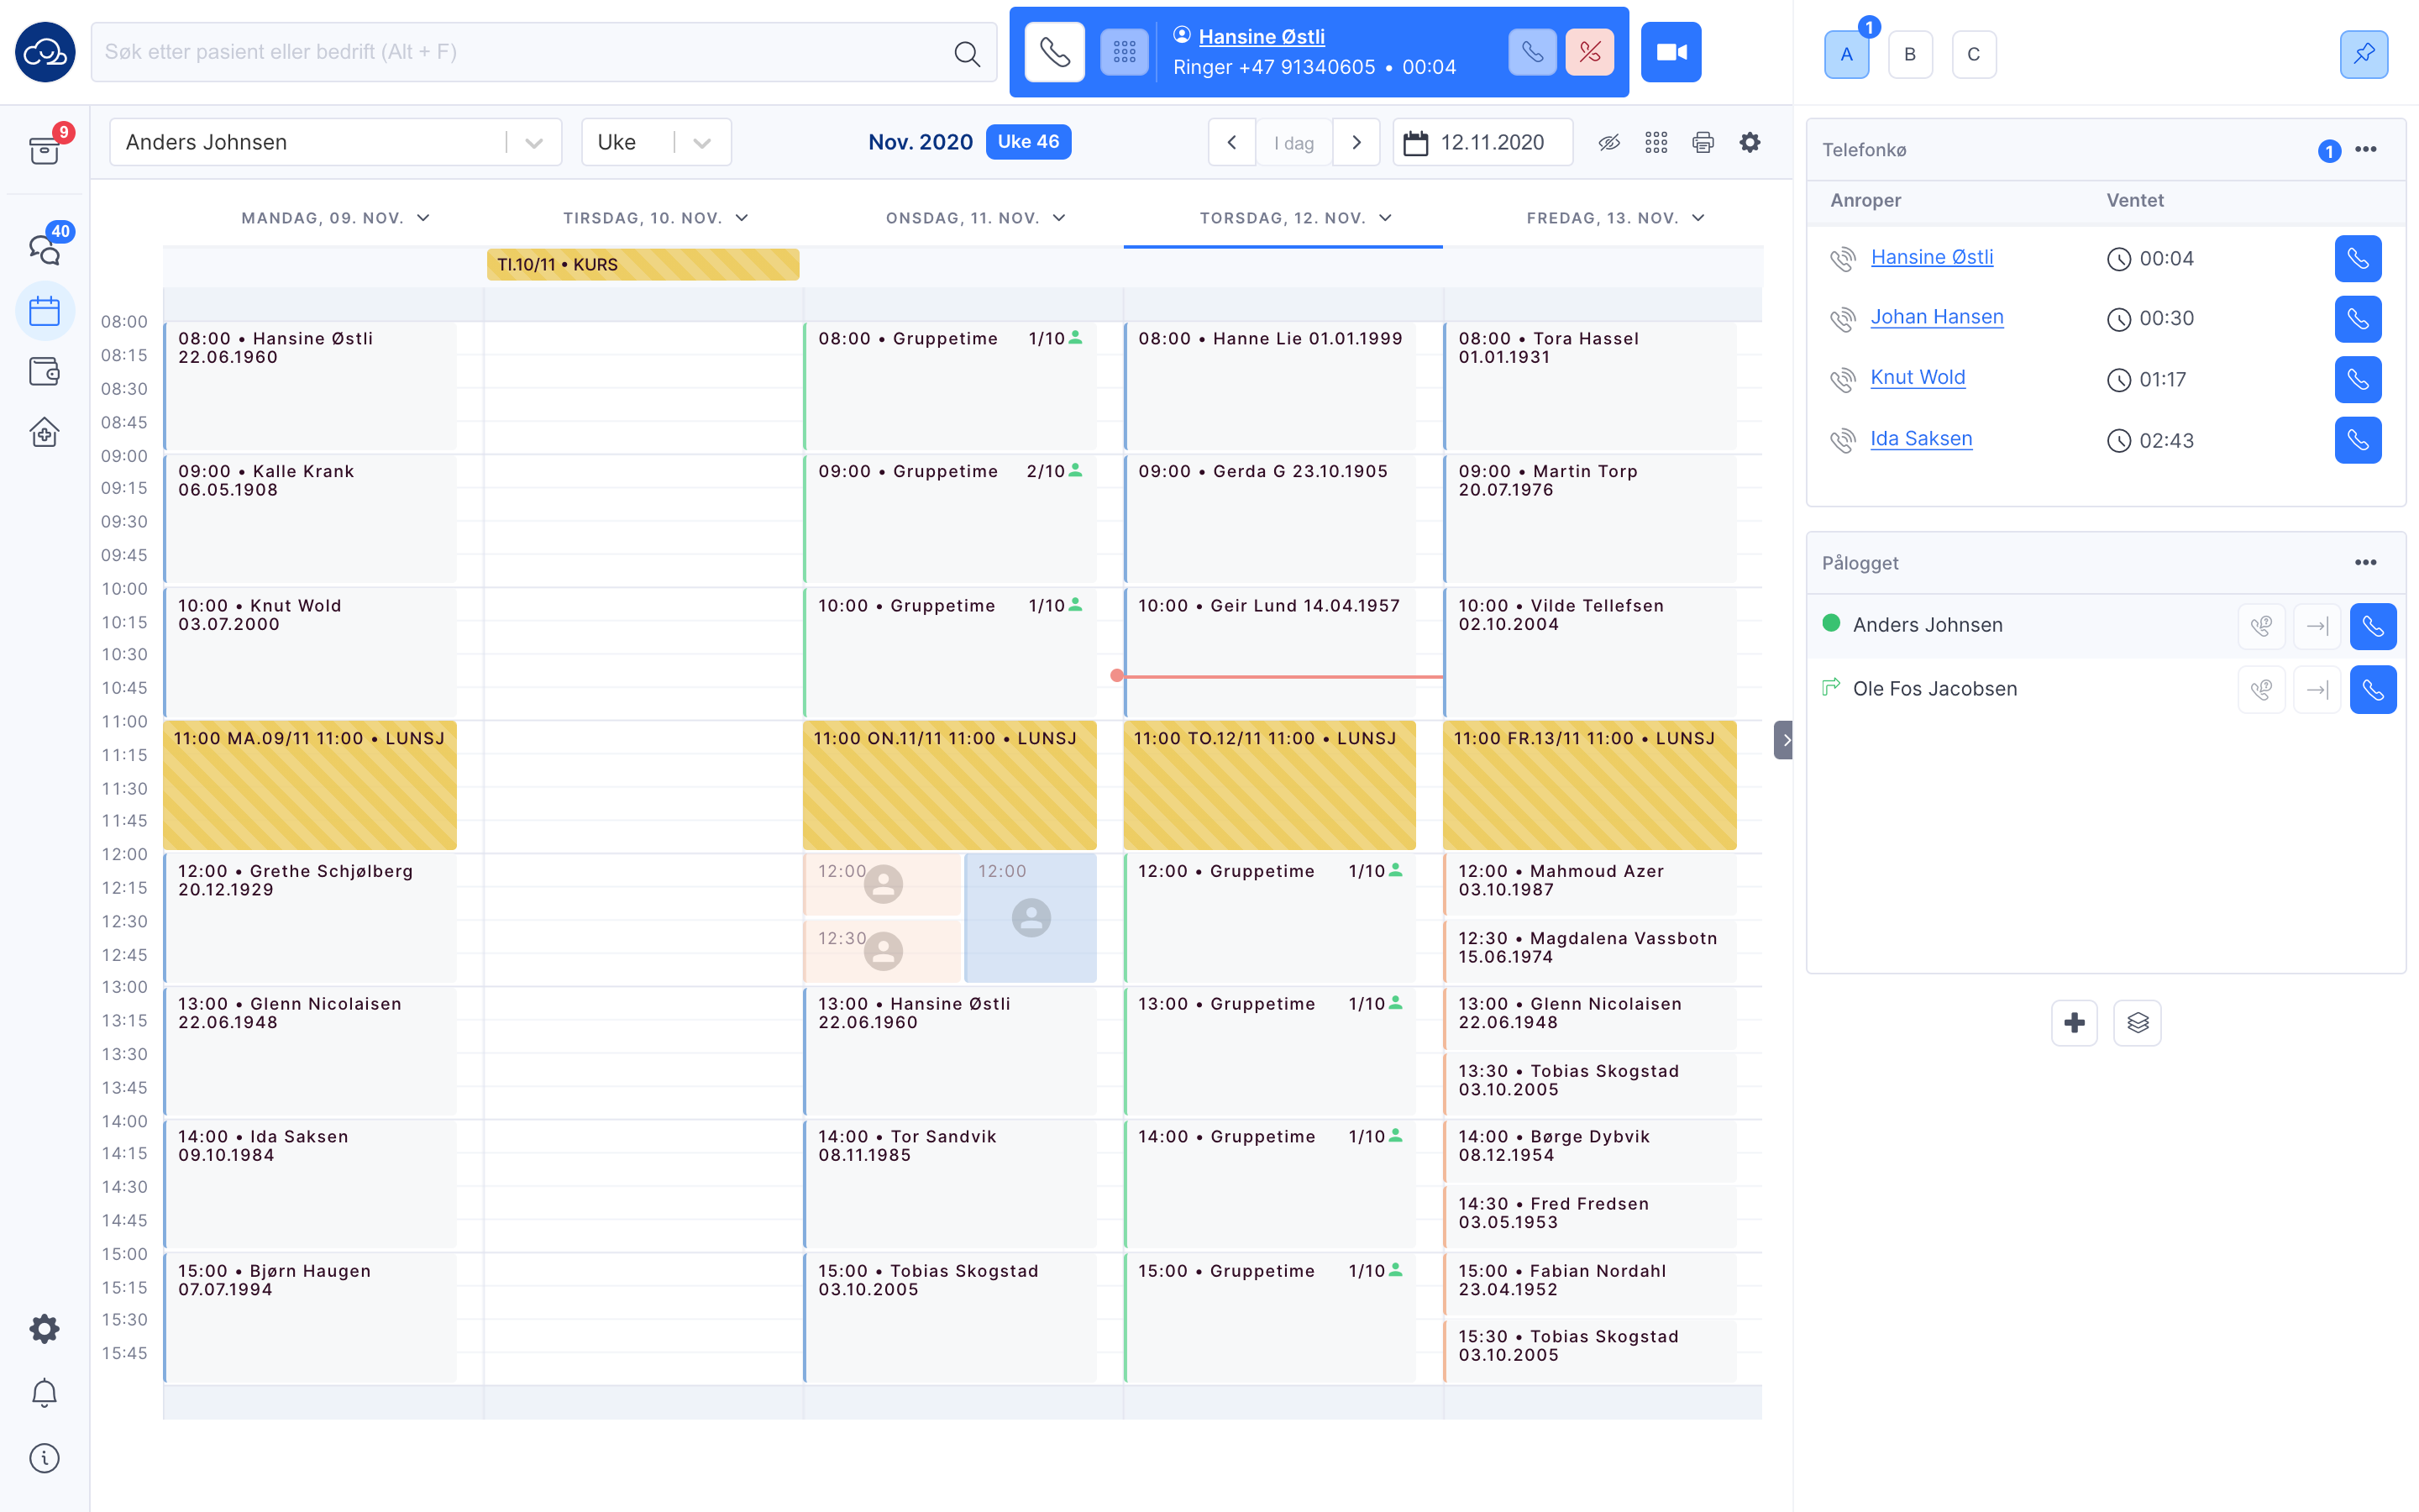The image size is (2419, 1512).
Task: Open Pålogget options menu (three dots)
Action: pyautogui.click(x=2365, y=563)
